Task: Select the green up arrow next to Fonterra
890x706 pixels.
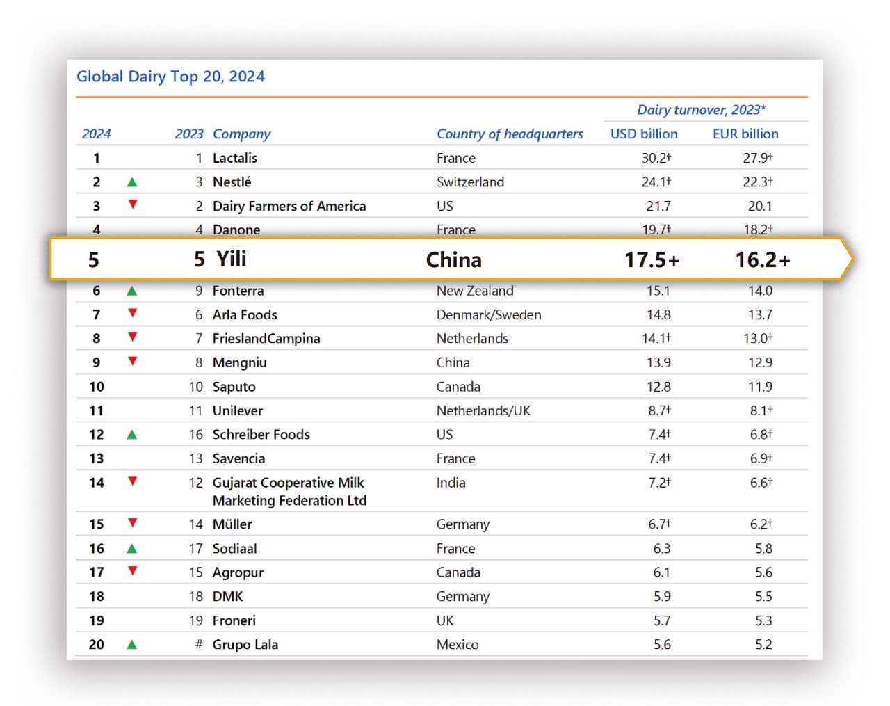Action: [x=132, y=291]
